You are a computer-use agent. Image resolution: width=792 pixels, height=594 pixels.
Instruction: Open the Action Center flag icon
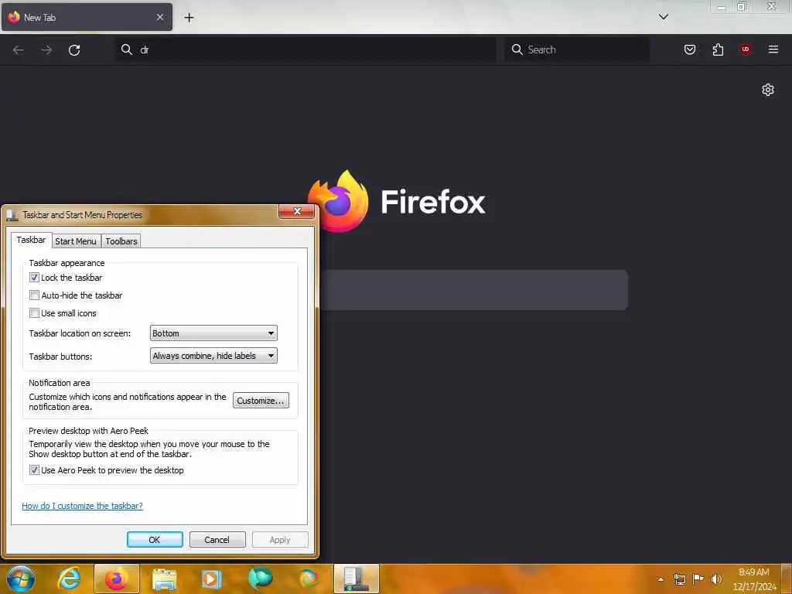click(698, 579)
